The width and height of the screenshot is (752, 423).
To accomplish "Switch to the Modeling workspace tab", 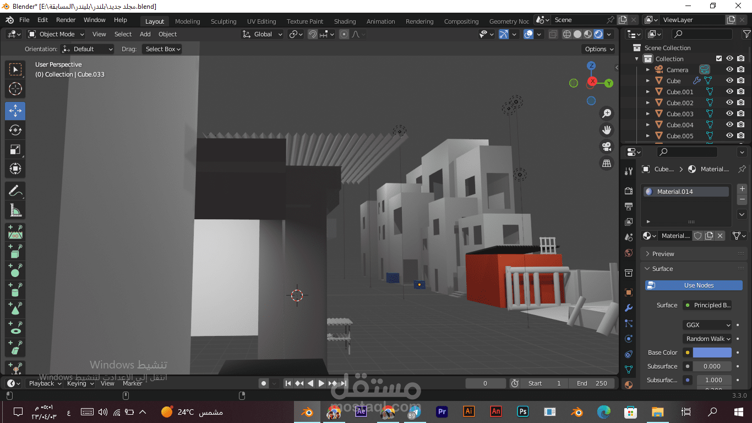I will 187,21.
